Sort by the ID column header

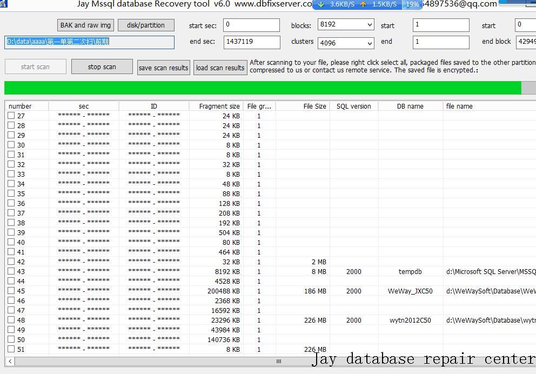point(154,106)
